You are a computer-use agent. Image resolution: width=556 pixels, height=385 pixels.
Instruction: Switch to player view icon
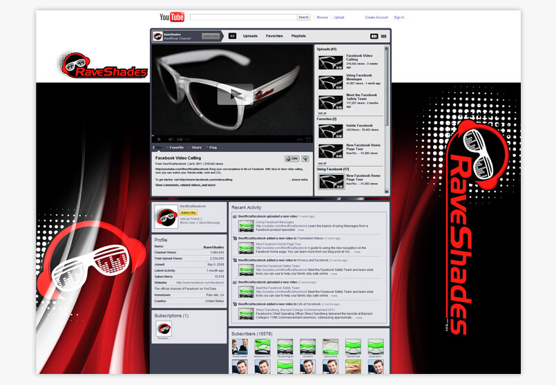click(374, 36)
